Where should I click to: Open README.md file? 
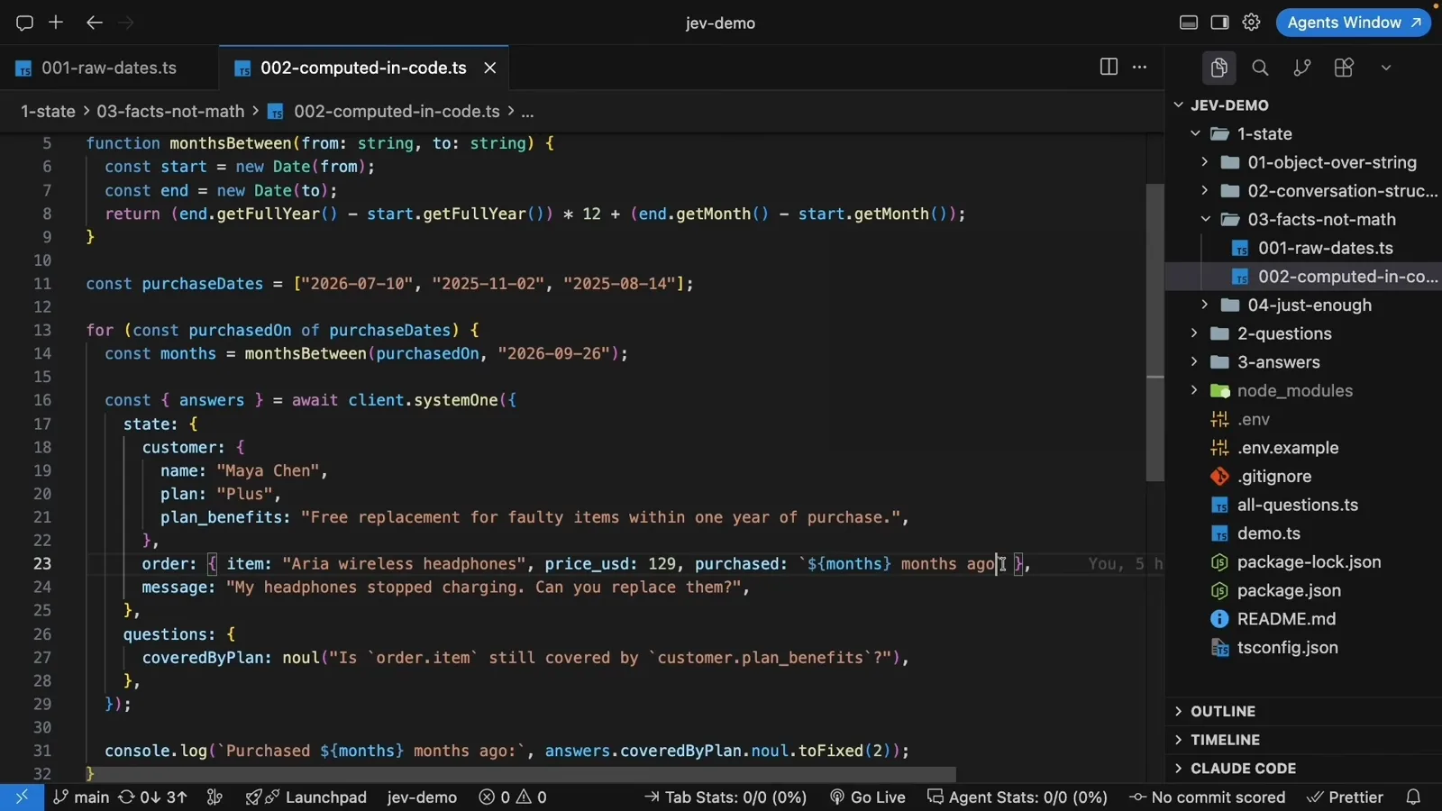coord(1303,619)
